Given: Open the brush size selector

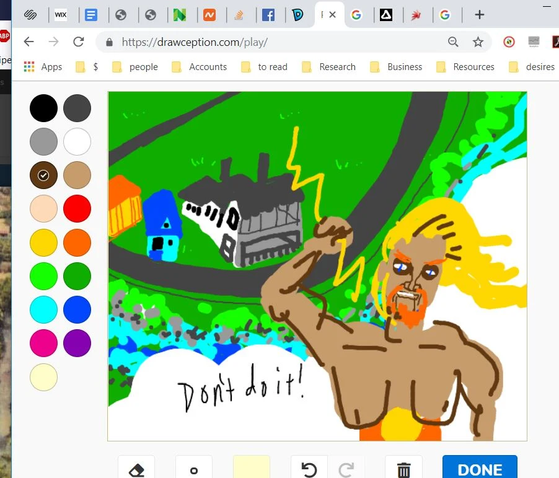Looking at the screenshot, I should coord(194,469).
